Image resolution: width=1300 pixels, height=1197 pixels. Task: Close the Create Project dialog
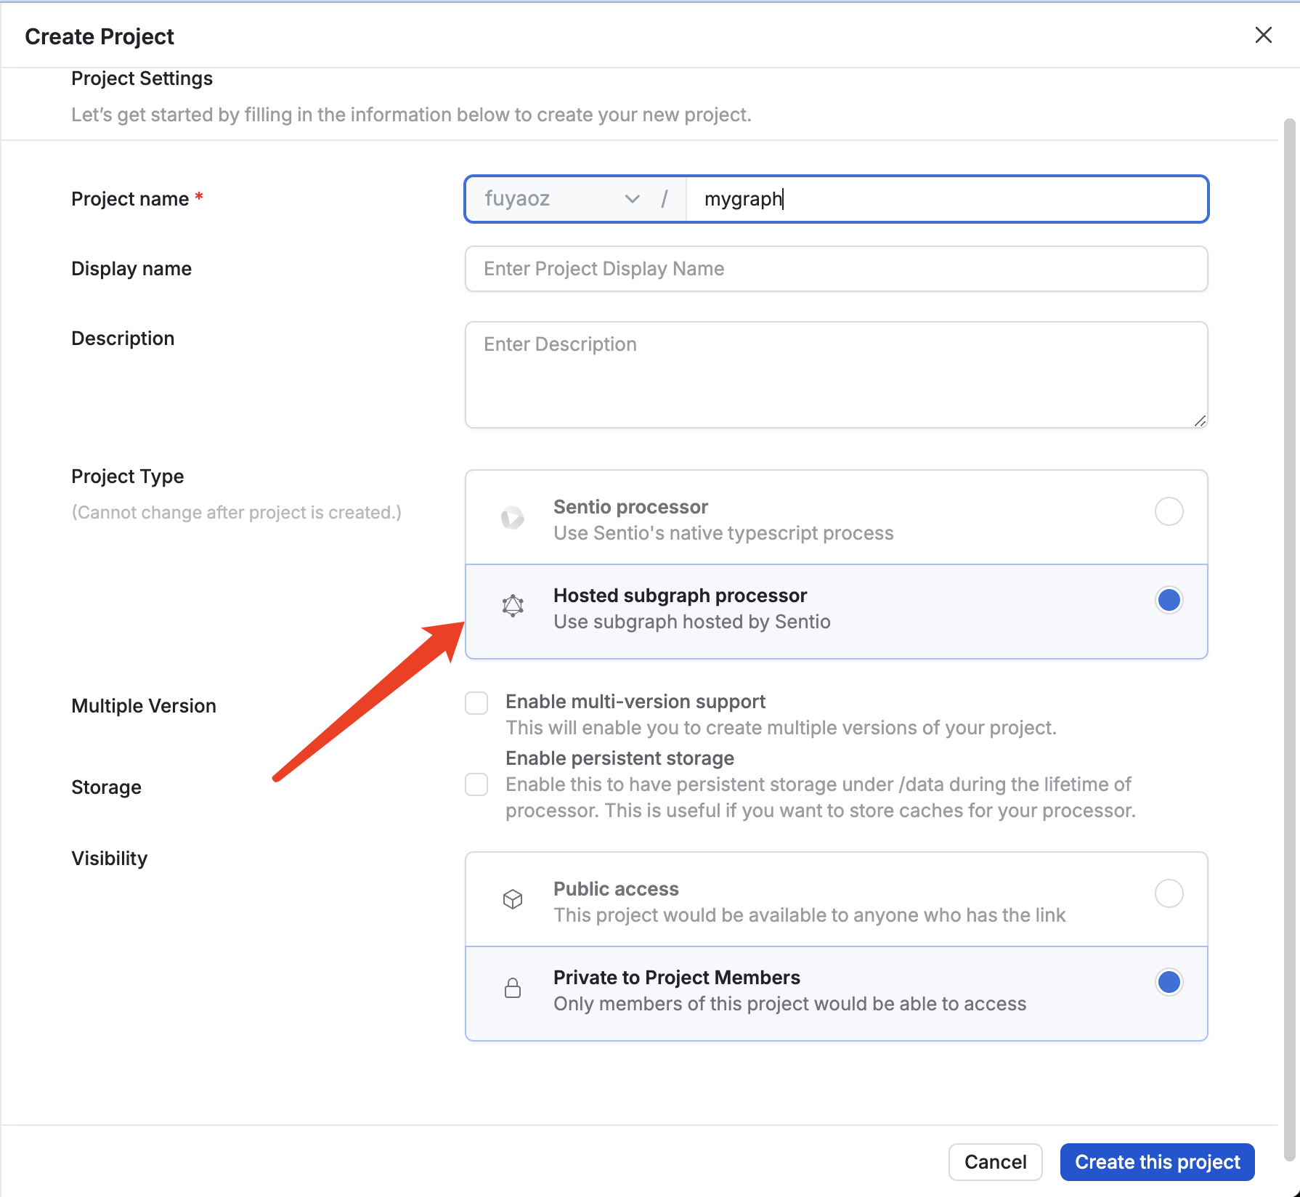1263,35
